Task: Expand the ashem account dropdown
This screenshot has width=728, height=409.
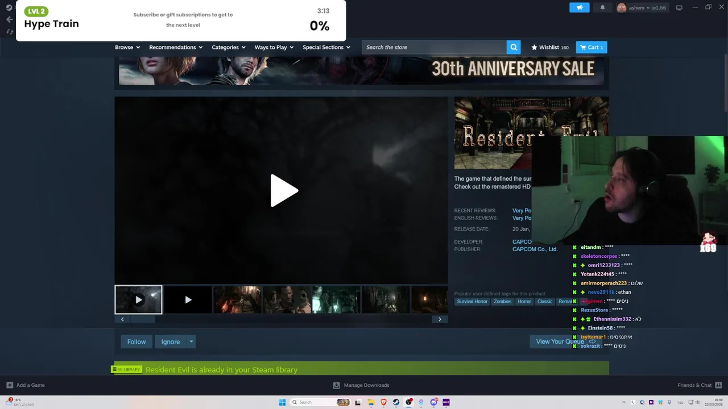Action: tap(647, 8)
